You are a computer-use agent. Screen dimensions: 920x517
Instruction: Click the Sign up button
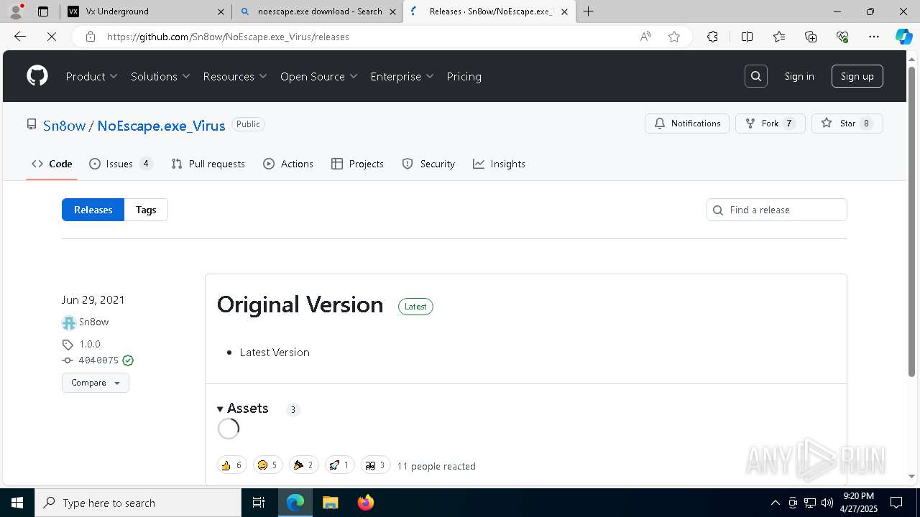(857, 76)
